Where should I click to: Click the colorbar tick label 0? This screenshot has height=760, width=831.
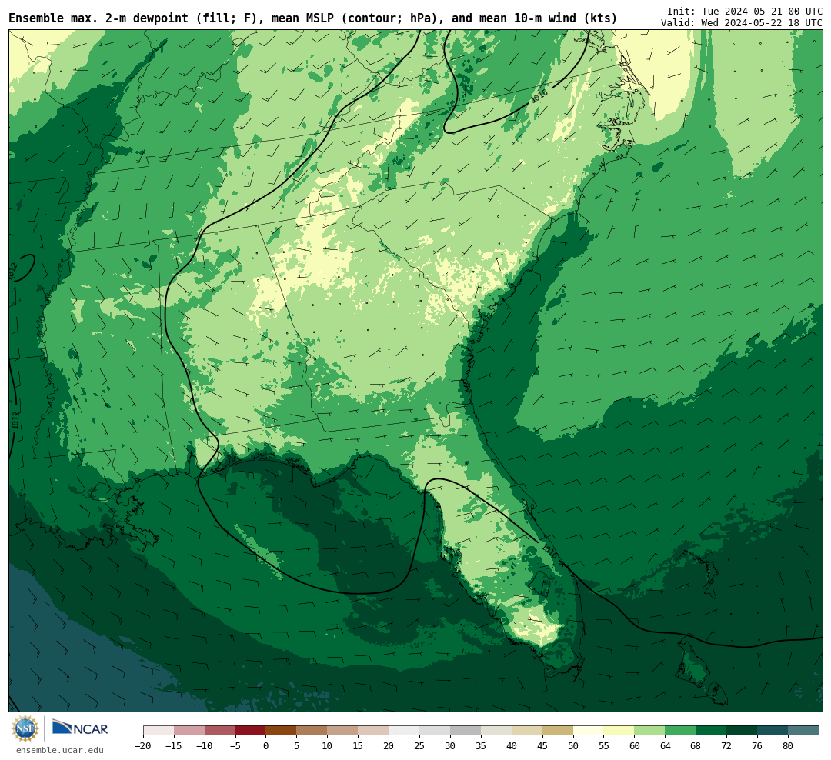click(265, 745)
